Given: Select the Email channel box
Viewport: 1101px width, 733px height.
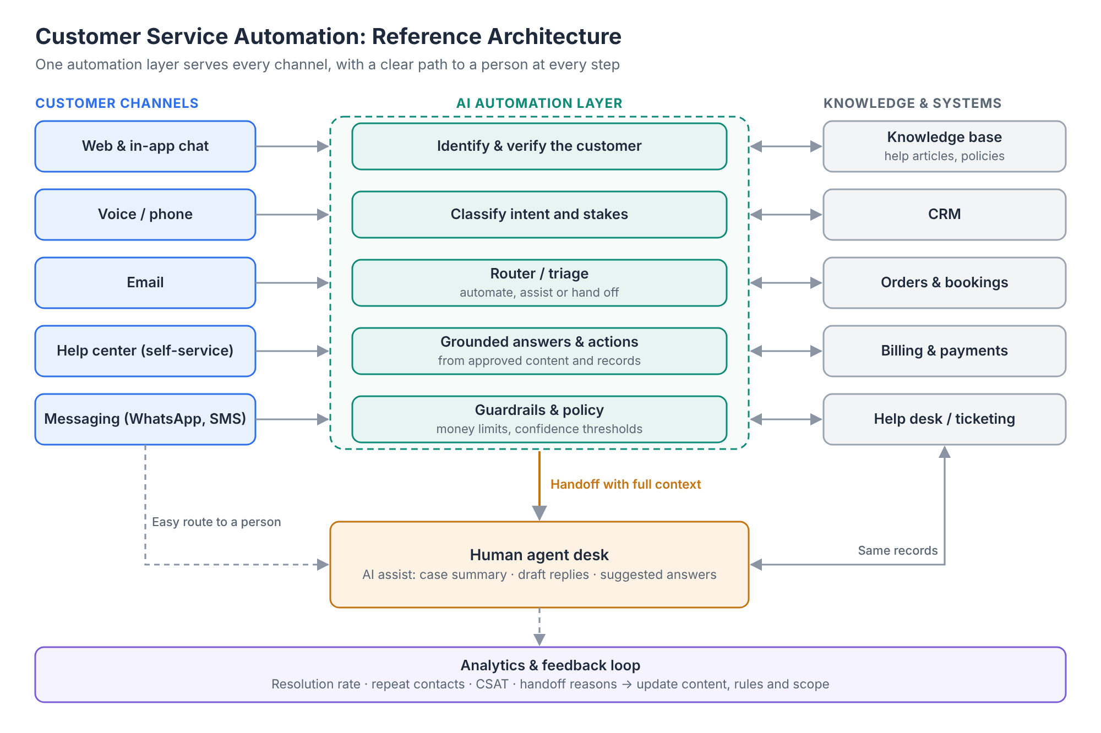Looking at the screenshot, I should 145,283.
